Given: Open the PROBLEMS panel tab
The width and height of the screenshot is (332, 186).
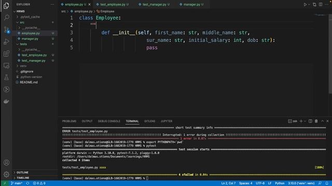Looking at the screenshot, I should 69,121.
